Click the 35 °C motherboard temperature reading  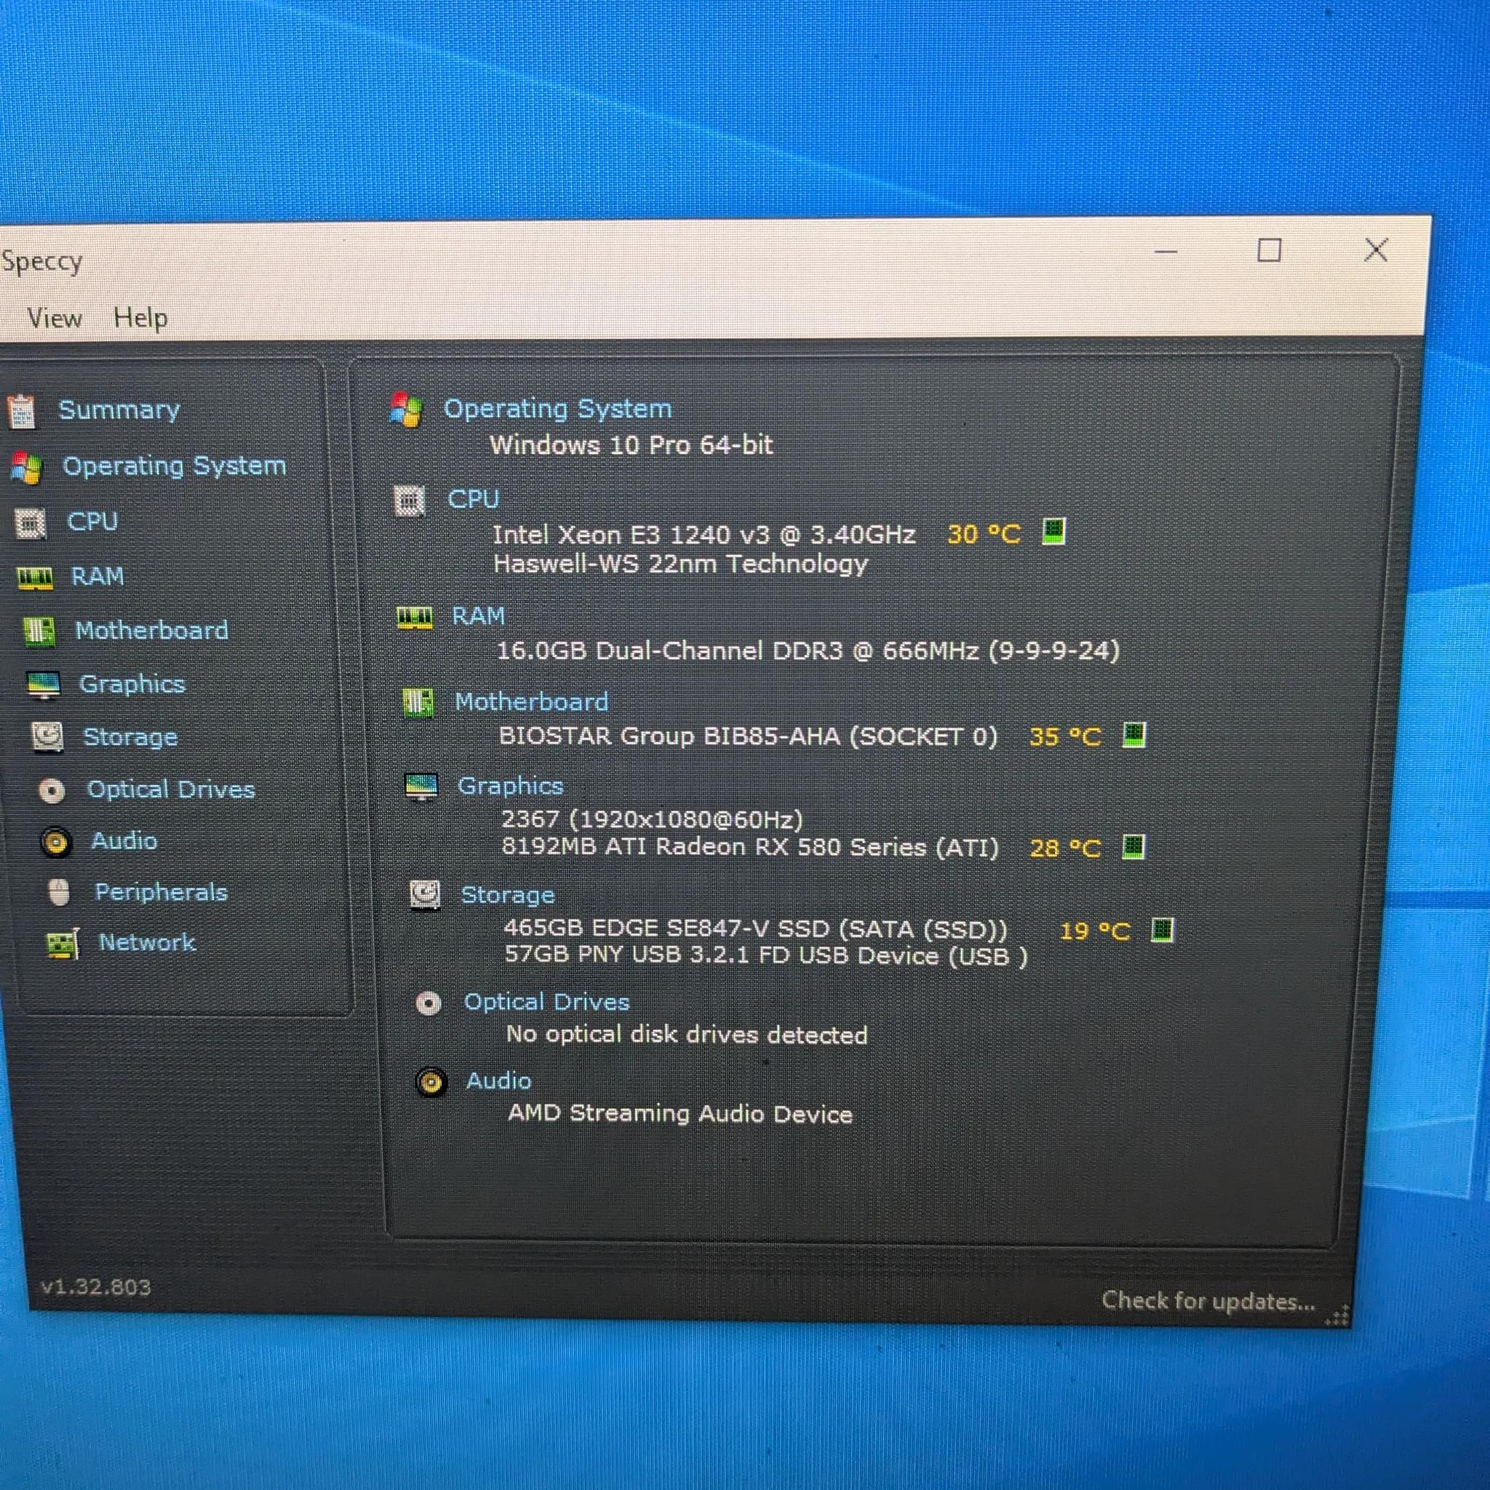1065,737
